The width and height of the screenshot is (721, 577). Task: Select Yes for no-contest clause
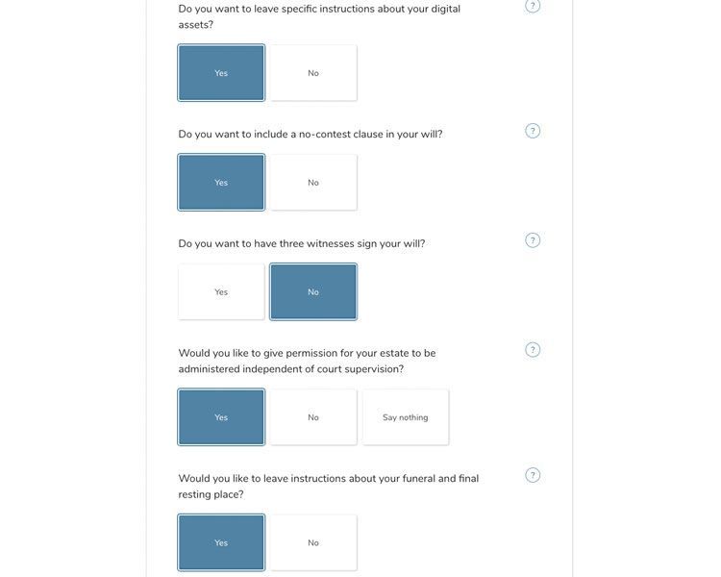click(x=221, y=183)
